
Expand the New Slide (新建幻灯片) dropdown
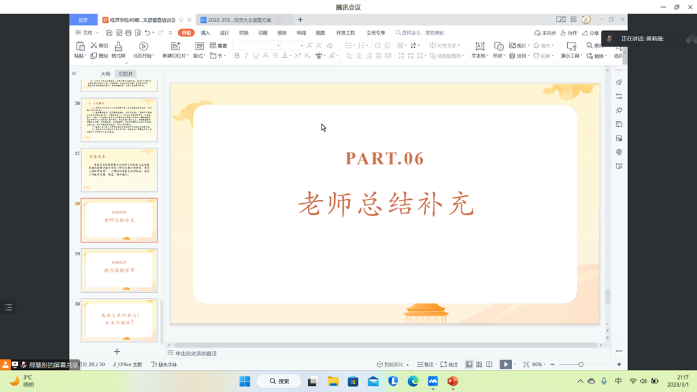(x=176, y=56)
